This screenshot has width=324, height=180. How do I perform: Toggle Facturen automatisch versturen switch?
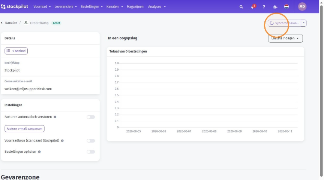(91, 117)
